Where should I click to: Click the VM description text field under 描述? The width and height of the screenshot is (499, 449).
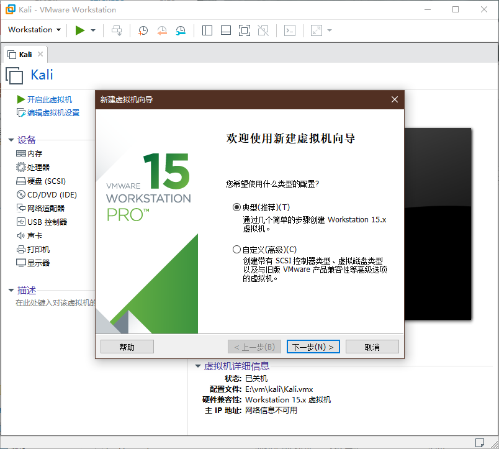[55, 303]
